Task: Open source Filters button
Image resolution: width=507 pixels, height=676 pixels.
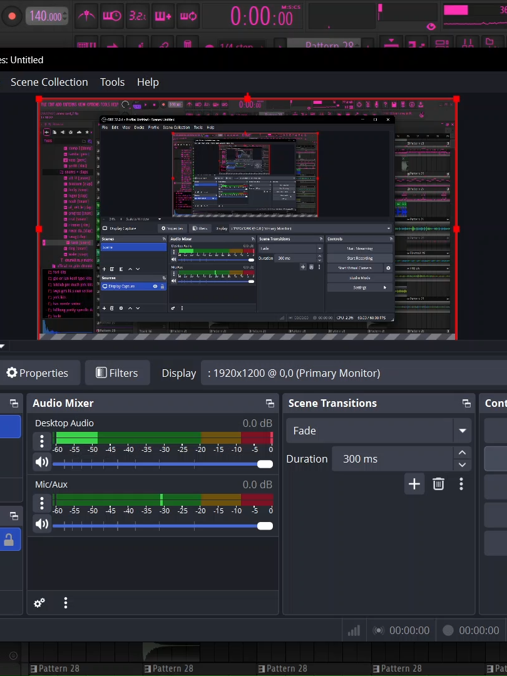Action: click(117, 373)
